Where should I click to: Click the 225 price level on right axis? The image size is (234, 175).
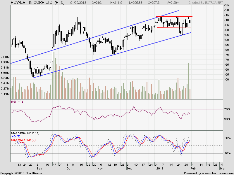point(226,6)
